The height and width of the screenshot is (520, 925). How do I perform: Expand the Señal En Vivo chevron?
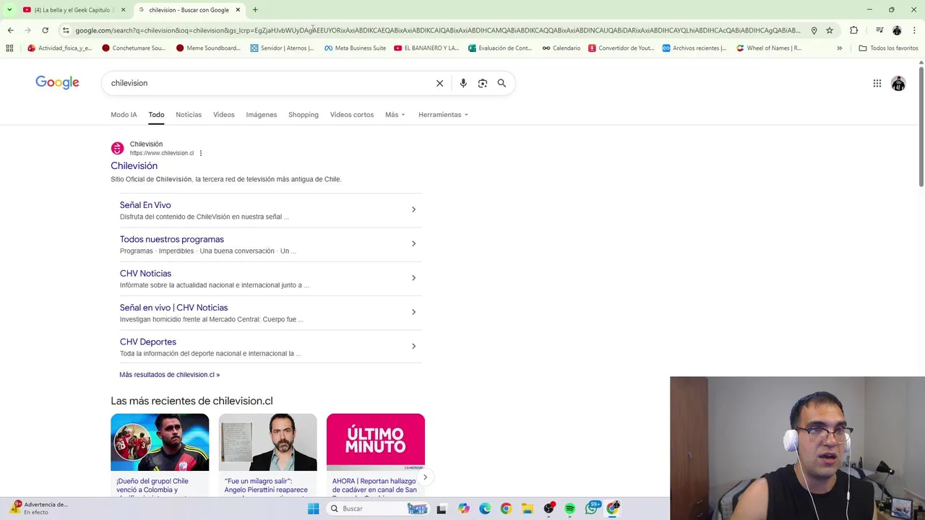(x=413, y=209)
